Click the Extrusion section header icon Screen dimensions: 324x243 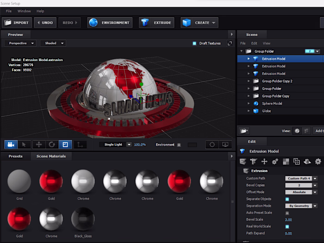pos(246,171)
